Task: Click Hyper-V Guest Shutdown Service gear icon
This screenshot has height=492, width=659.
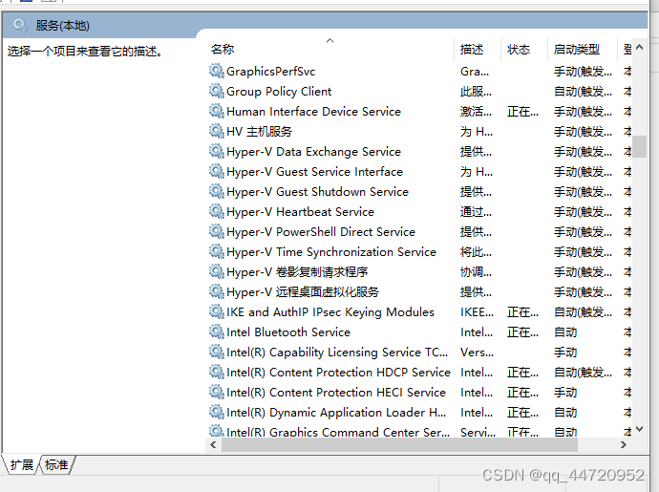Action: tap(217, 192)
